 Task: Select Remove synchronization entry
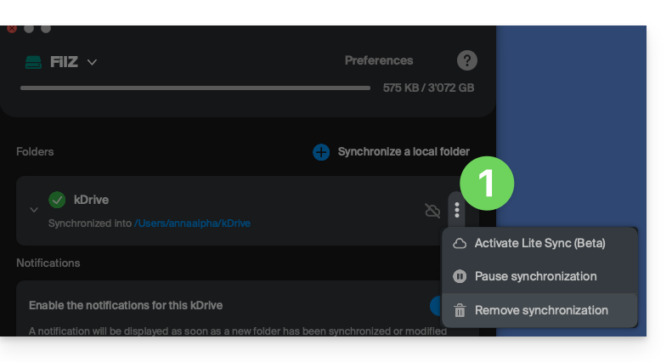click(541, 310)
